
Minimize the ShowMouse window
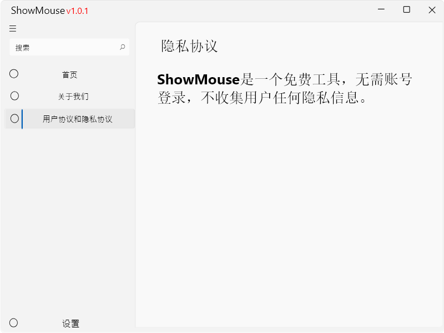click(381, 10)
